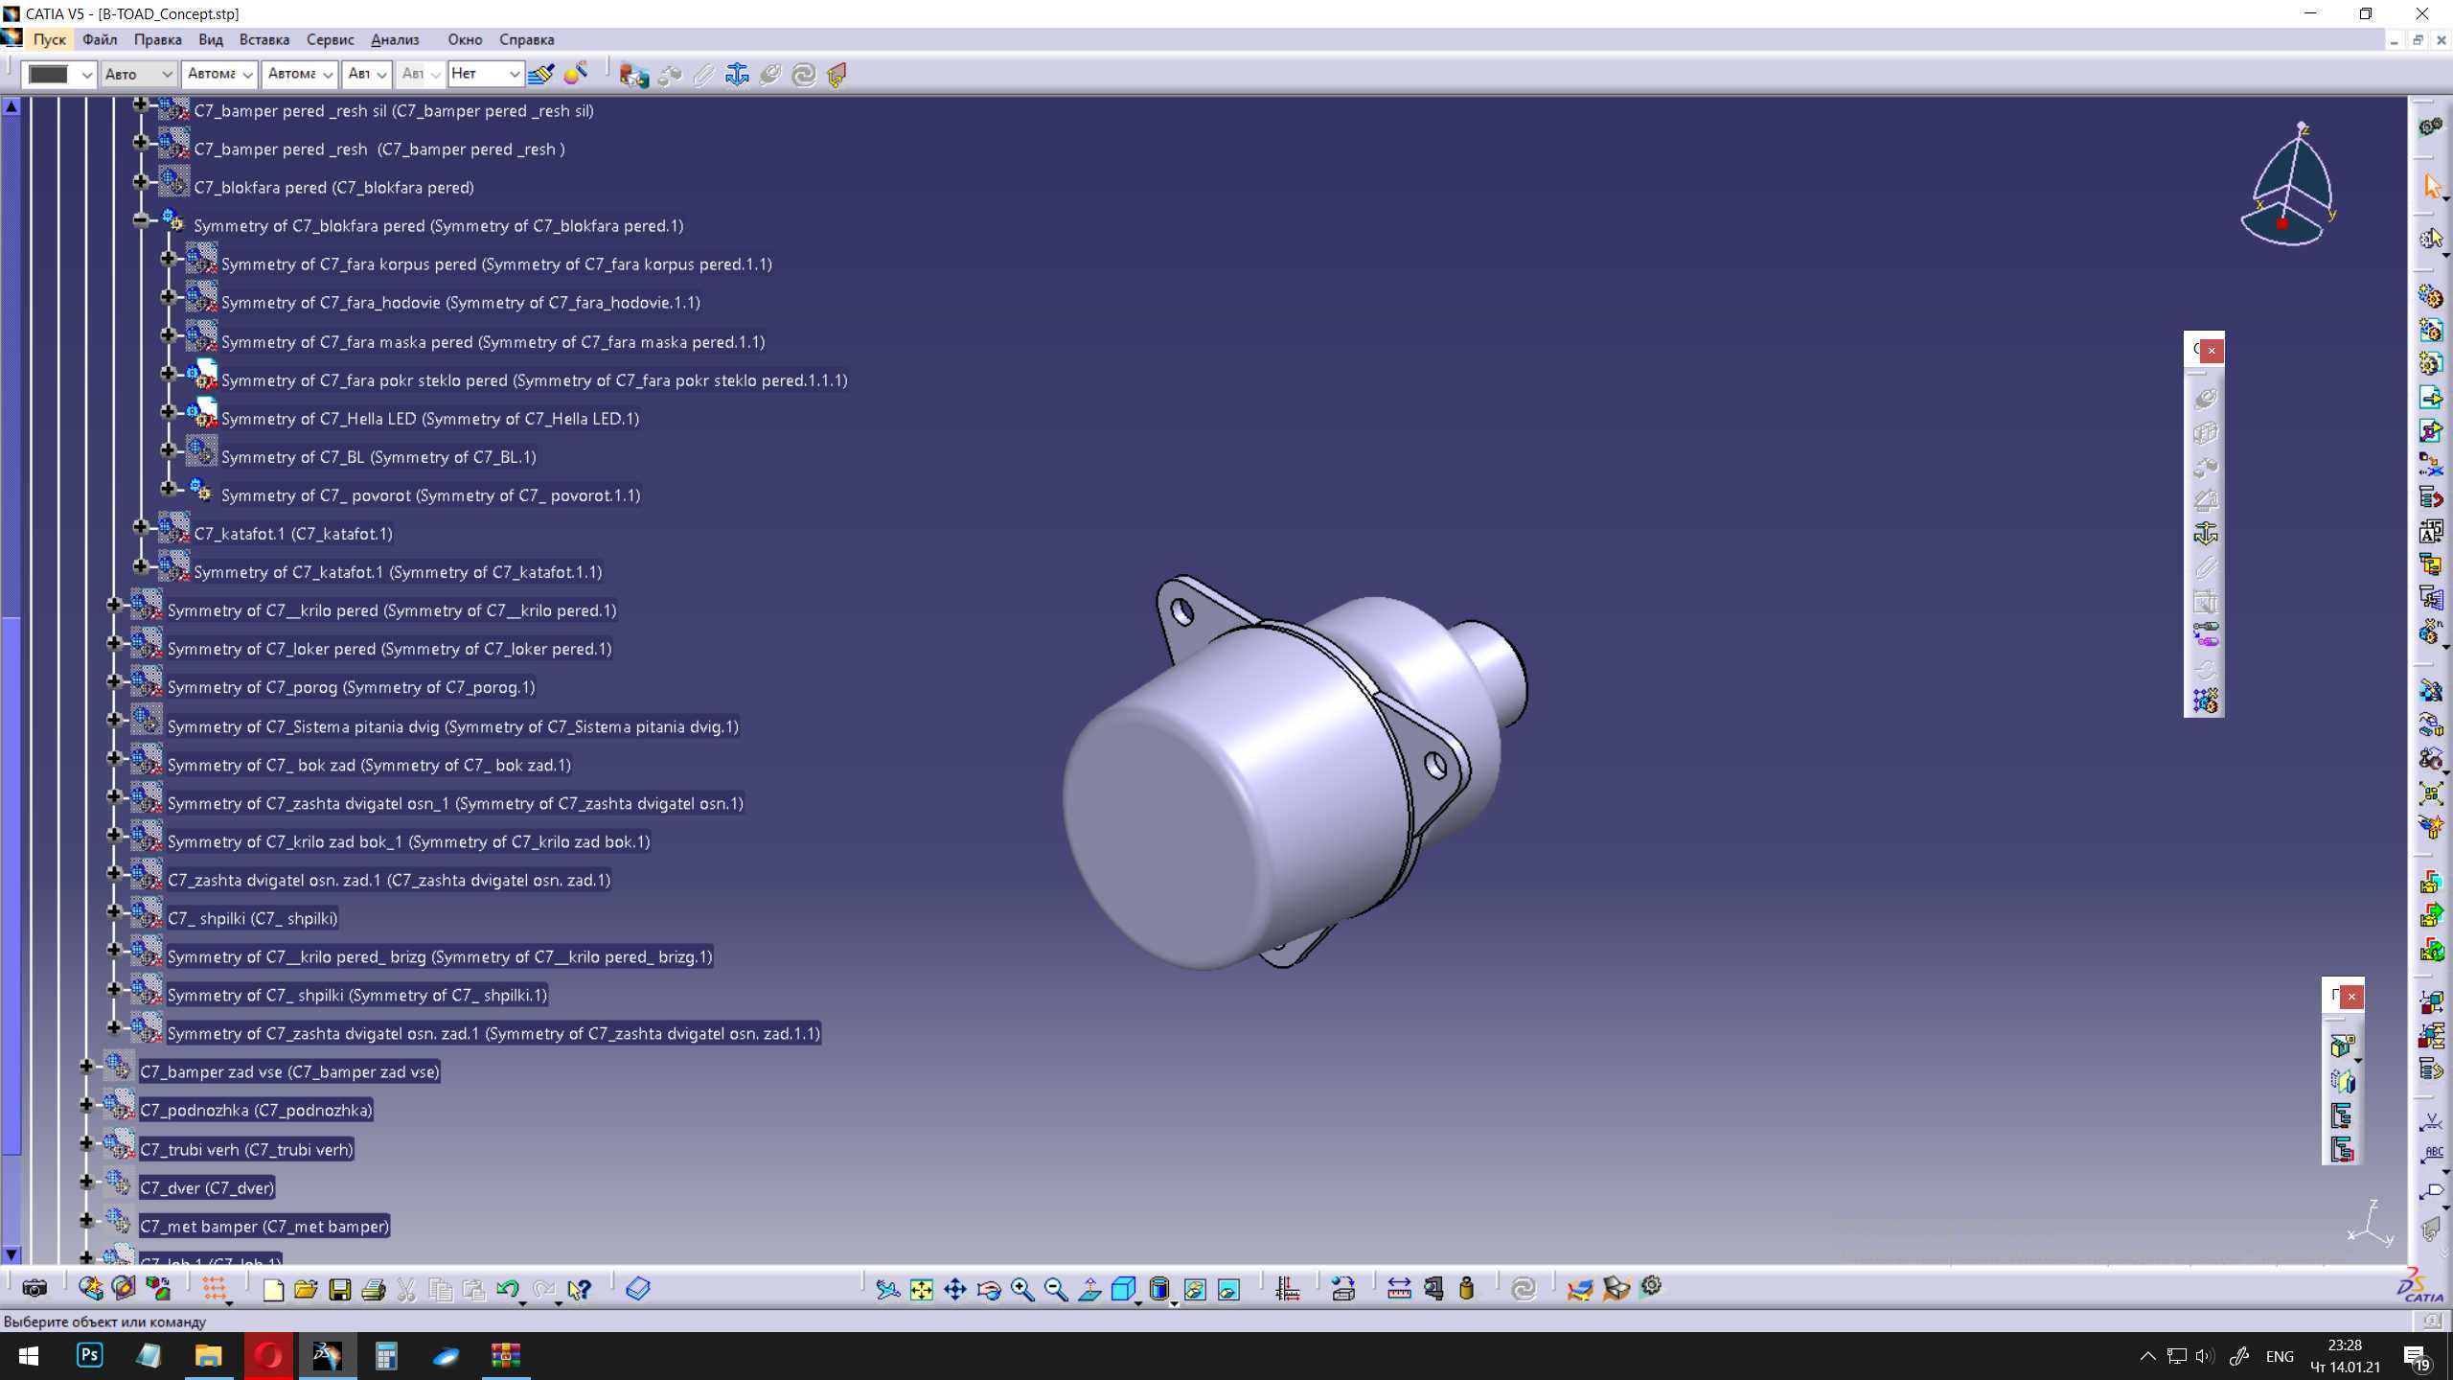Click the Measure Between ruler icon
The height and width of the screenshot is (1380, 2453).
pyautogui.click(x=1399, y=1289)
